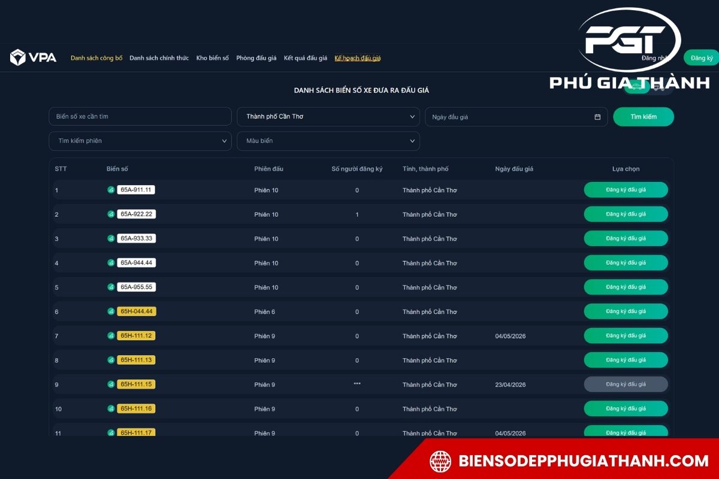Click the green icon beside plate 65H-044.44
This screenshot has height=479, width=719.
111,311
